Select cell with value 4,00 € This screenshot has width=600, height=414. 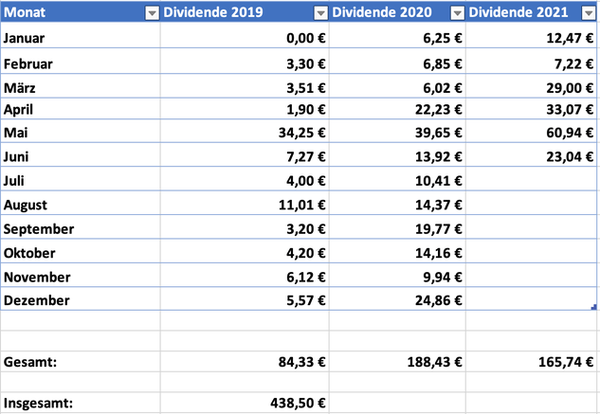tap(245, 179)
